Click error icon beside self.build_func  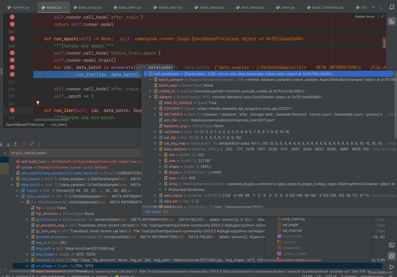point(18,161)
